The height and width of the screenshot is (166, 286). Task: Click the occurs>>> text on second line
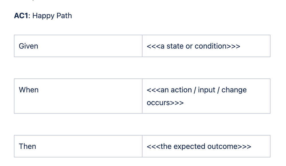165,103
